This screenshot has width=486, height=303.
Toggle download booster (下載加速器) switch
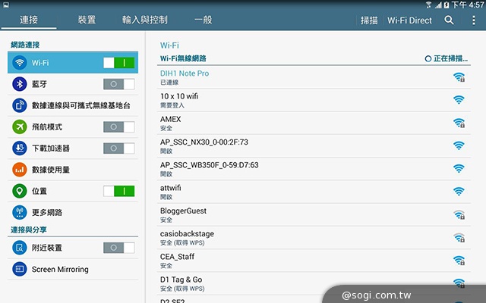pyautogui.click(x=119, y=148)
